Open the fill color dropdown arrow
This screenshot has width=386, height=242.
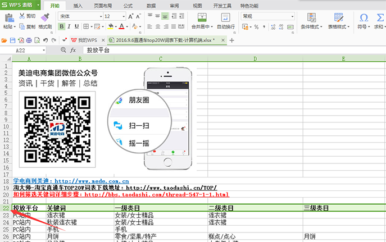tap(116, 26)
